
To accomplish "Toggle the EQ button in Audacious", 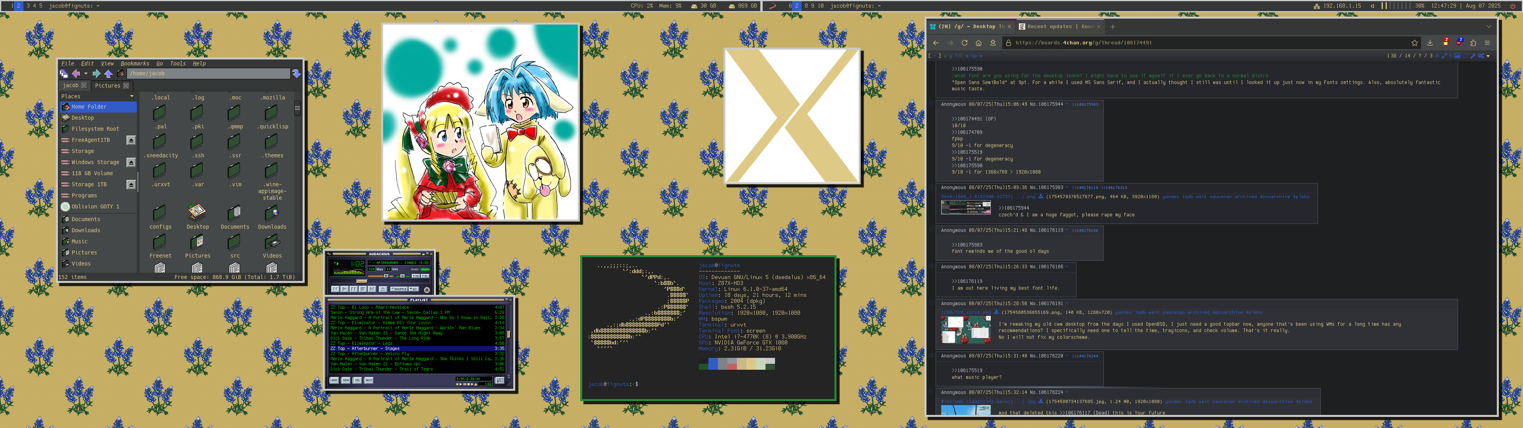I will (x=416, y=276).
